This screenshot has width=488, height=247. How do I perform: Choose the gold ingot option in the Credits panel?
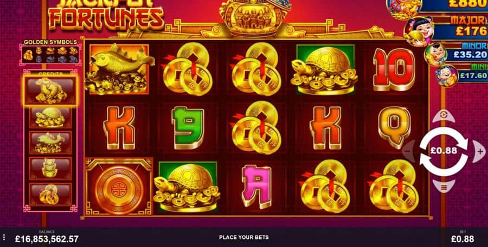(x=50, y=168)
